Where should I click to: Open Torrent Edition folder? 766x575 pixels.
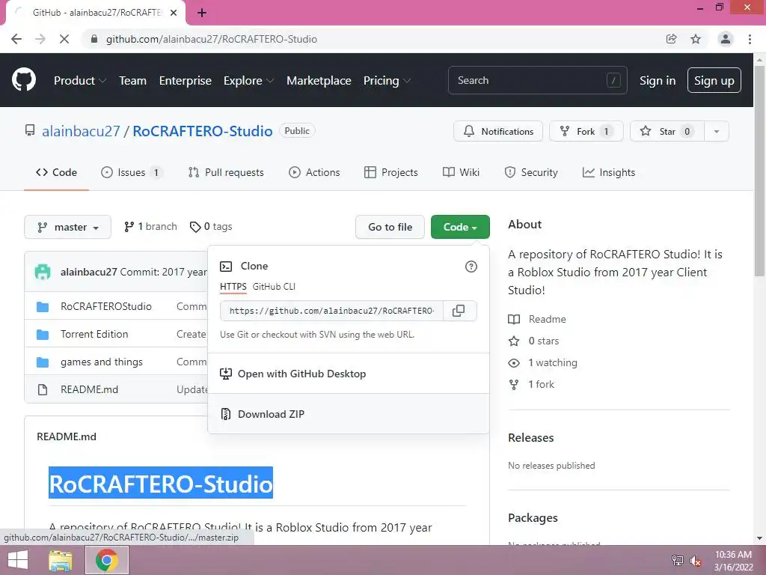[x=94, y=335]
